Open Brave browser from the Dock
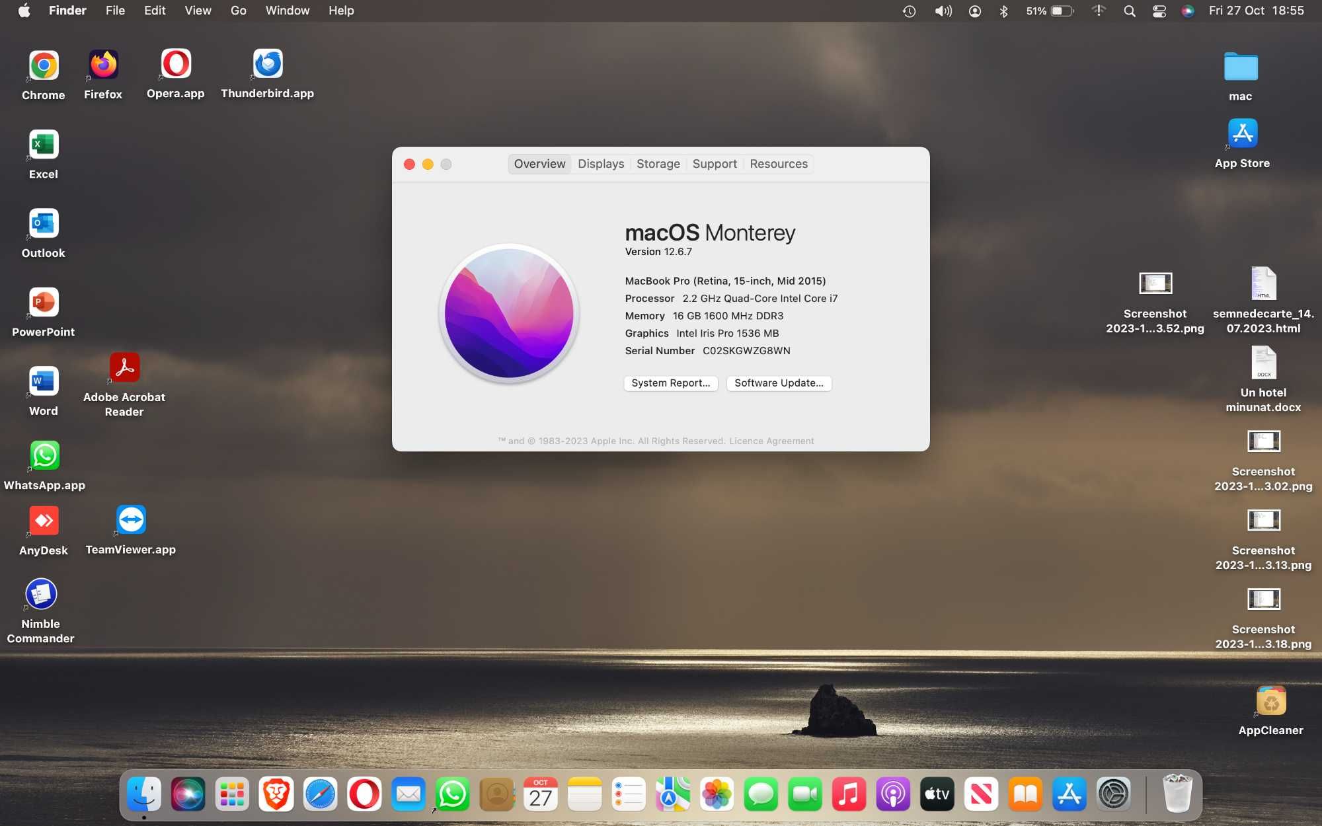The width and height of the screenshot is (1322, 826). click(x=276, y=794)
